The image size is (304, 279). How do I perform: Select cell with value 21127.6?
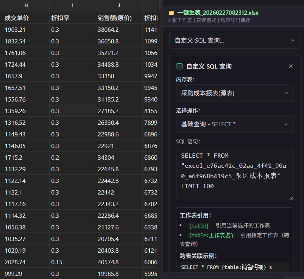(x=119, y=227)
